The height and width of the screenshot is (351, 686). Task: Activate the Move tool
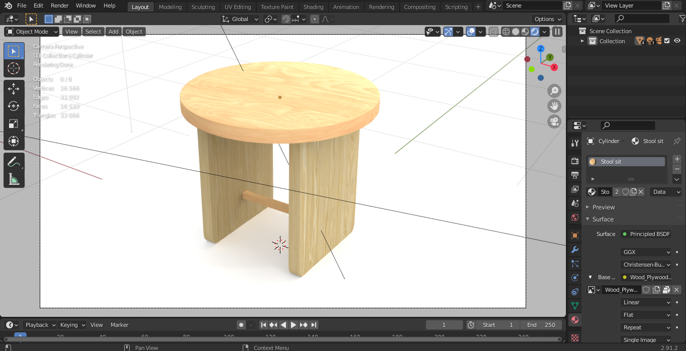(x=14, y=89)
